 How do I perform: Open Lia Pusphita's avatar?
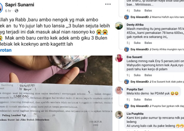[119, 115]
